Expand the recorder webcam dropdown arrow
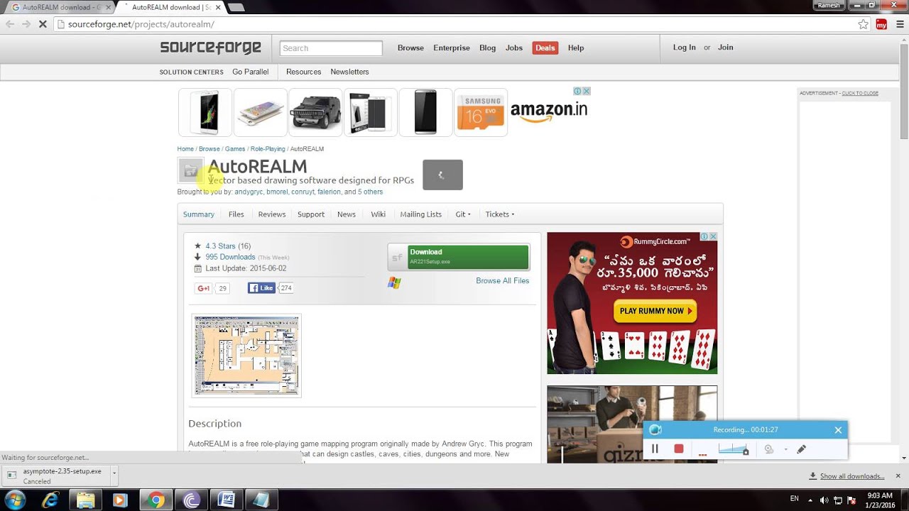 pyautogui.click(x=785, y=449)
